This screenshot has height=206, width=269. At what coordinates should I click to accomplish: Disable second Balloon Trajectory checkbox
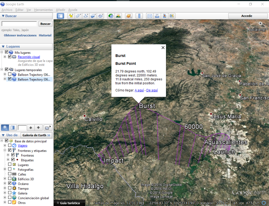10,79
